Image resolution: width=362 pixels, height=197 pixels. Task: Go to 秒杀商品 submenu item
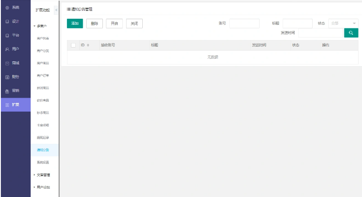point(43,113)
